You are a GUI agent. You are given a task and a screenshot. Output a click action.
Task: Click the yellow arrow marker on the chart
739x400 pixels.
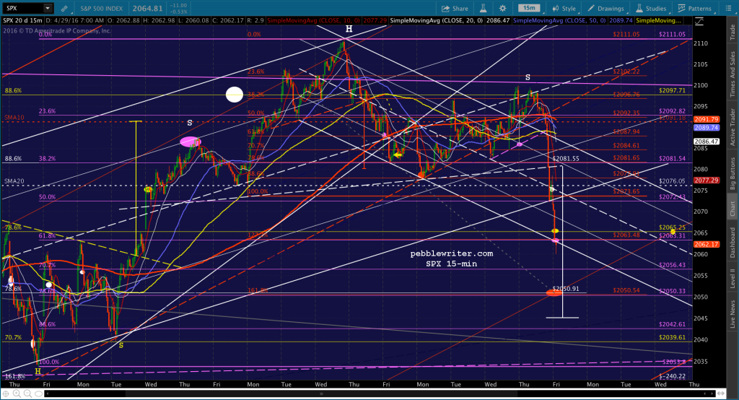[398, 155]
